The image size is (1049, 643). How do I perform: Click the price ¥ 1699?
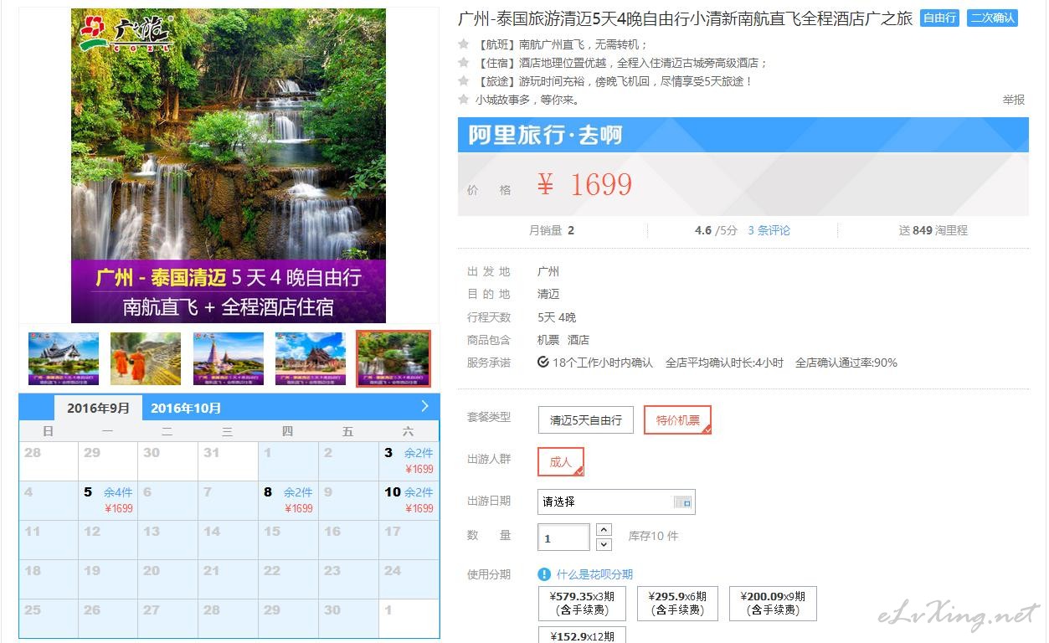(x=584, y=185)
